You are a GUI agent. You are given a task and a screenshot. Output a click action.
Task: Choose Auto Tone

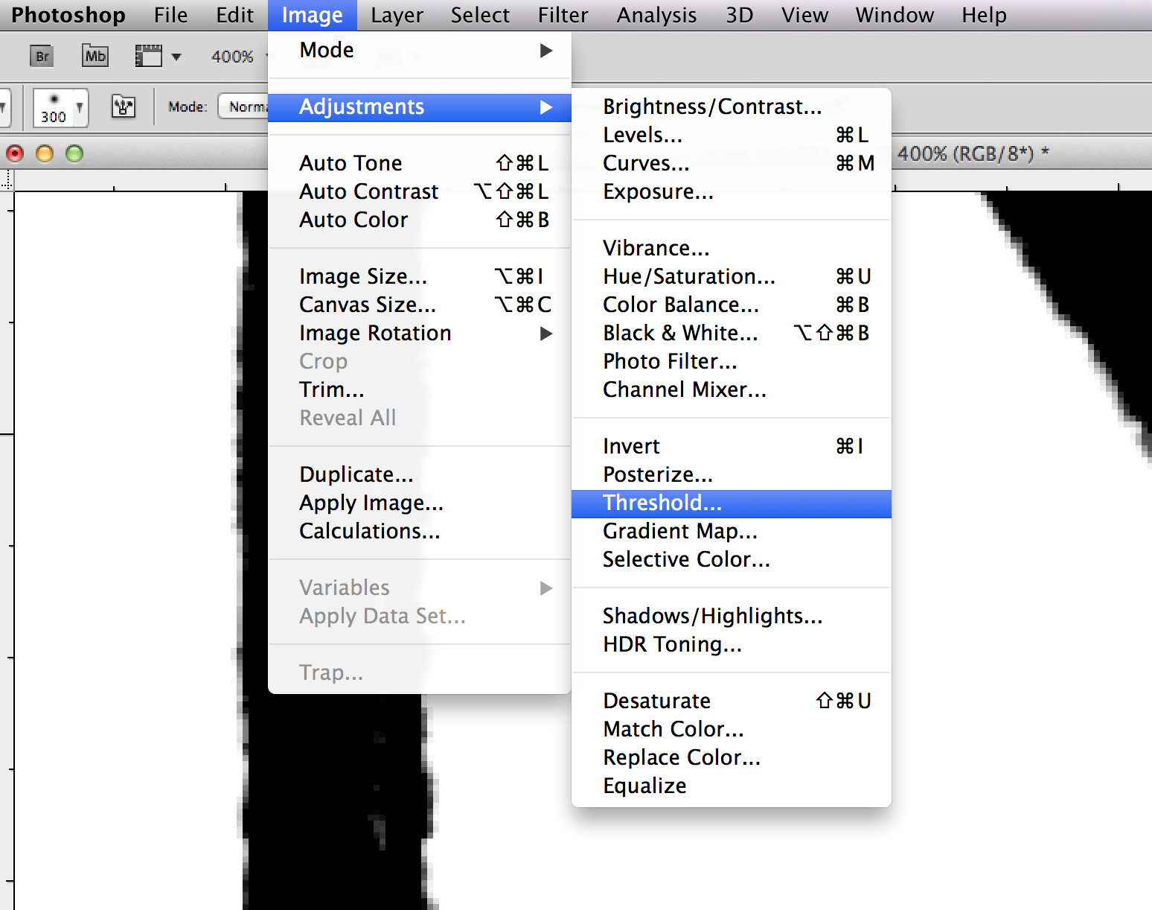[420, 163]
